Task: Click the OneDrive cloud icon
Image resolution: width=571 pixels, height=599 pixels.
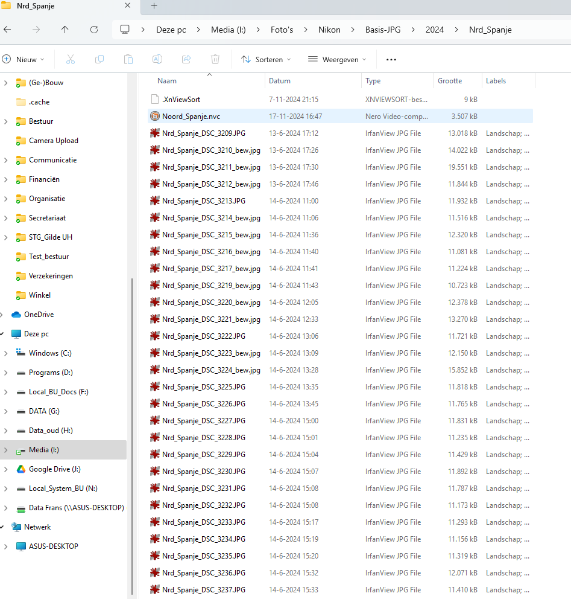Action: [16, 315]
